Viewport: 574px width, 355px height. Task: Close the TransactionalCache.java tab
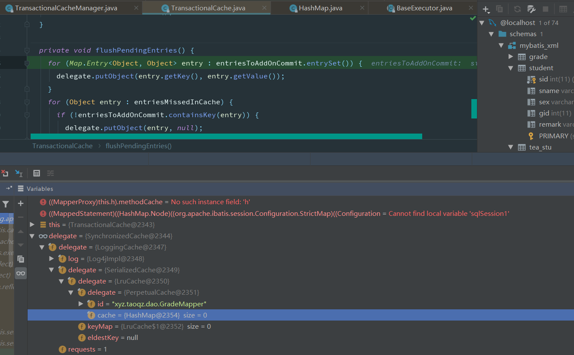point(263,8)
